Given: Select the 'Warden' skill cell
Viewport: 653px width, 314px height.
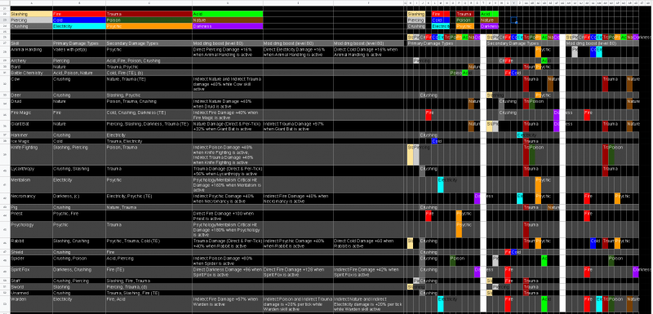Looking at the screenshot, I should [x=31, y=304].
